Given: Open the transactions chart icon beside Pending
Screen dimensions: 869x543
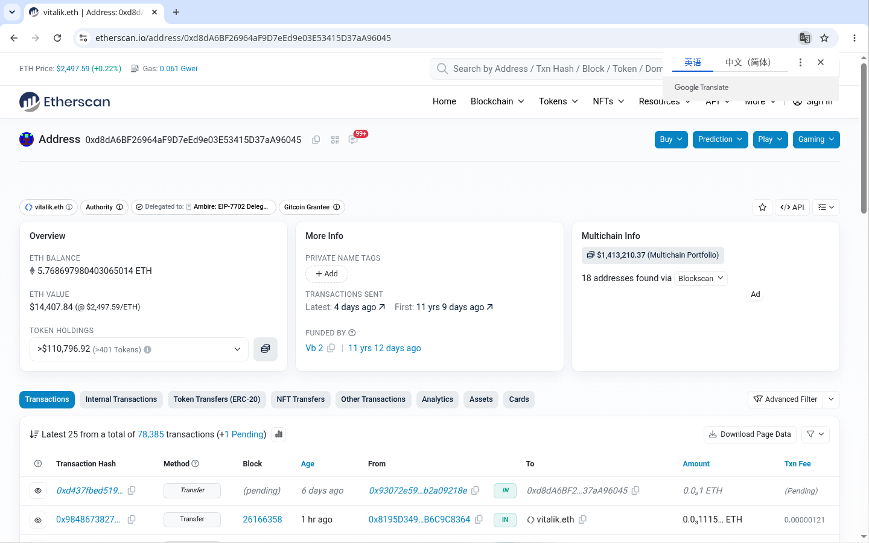Looking at the screenshot, I should 279,434.
